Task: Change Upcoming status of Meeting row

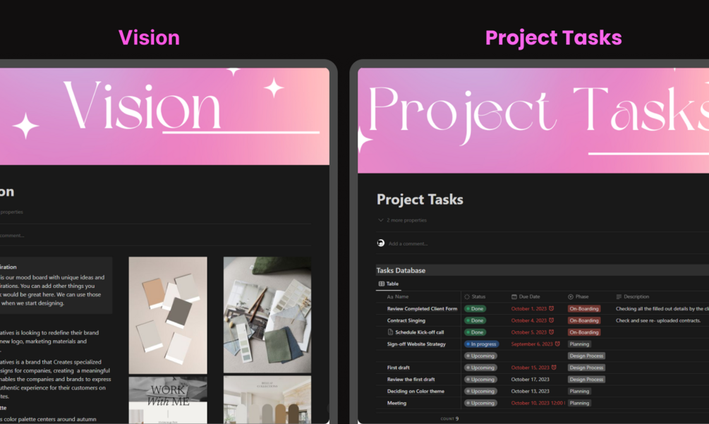Action: point(480,403)
